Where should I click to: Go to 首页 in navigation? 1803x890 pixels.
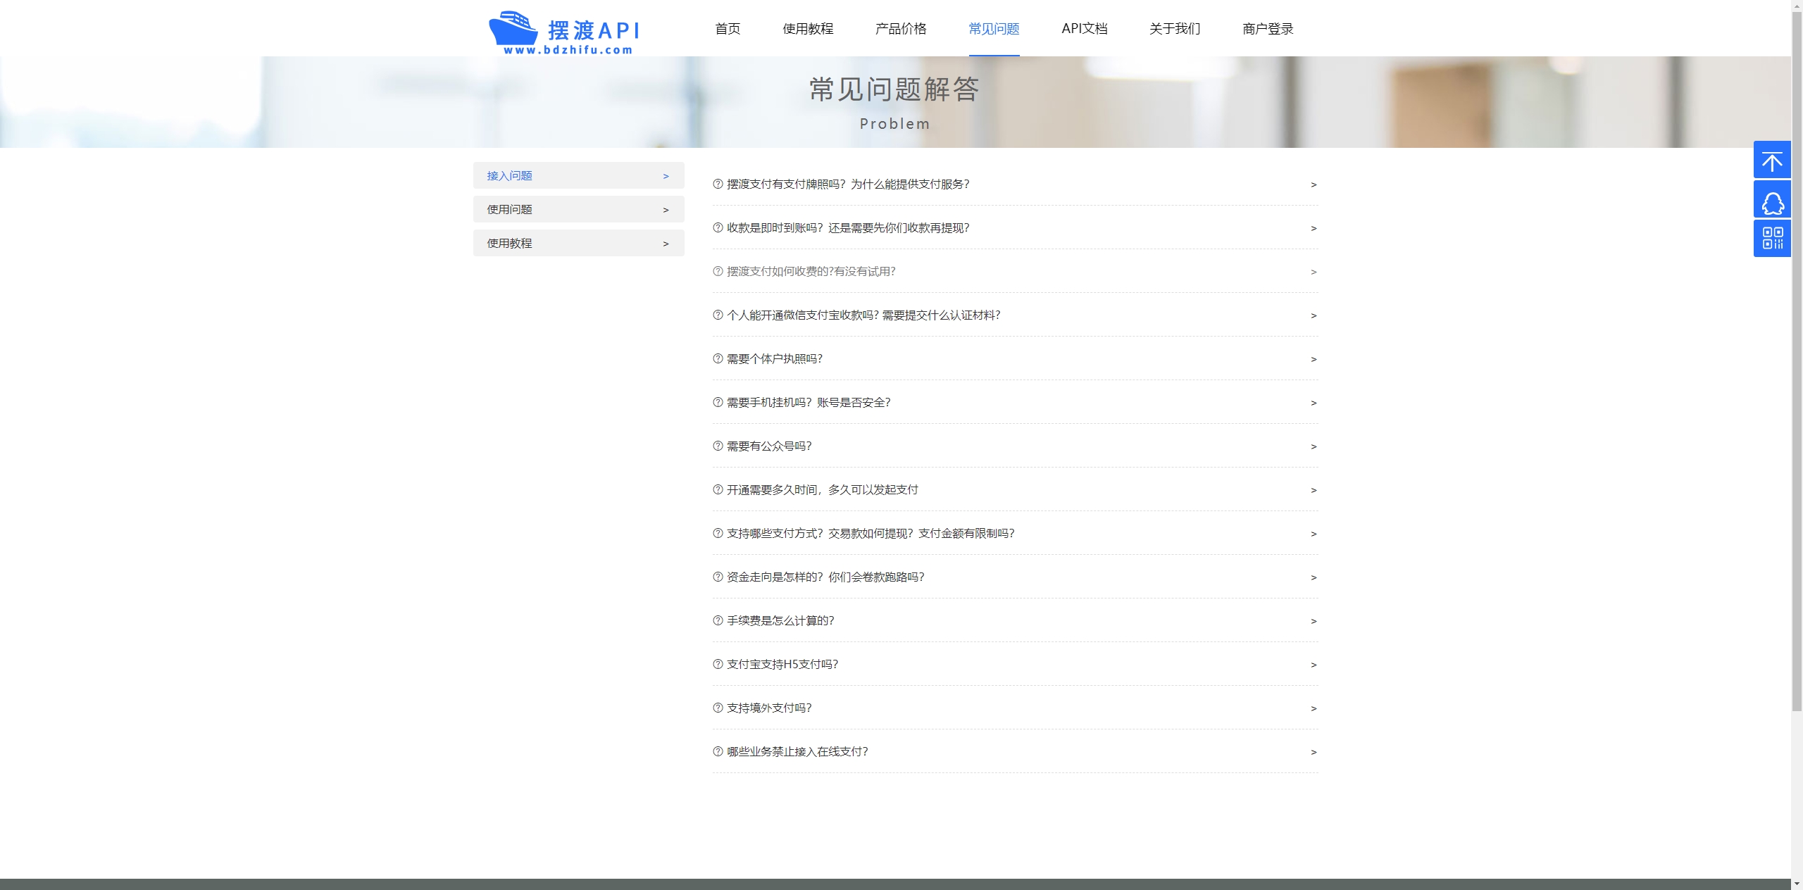[x=728, y=29]
